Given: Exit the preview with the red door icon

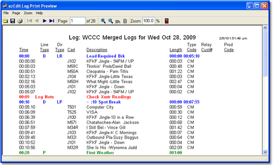Looking at the screenshot, I should pyautogui.click(x=167, y=21).
